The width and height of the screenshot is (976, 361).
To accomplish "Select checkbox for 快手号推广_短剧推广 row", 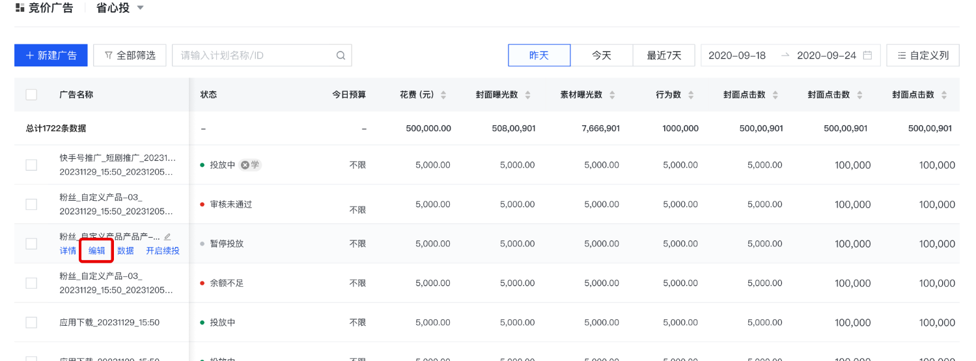I will coord(31,165).
